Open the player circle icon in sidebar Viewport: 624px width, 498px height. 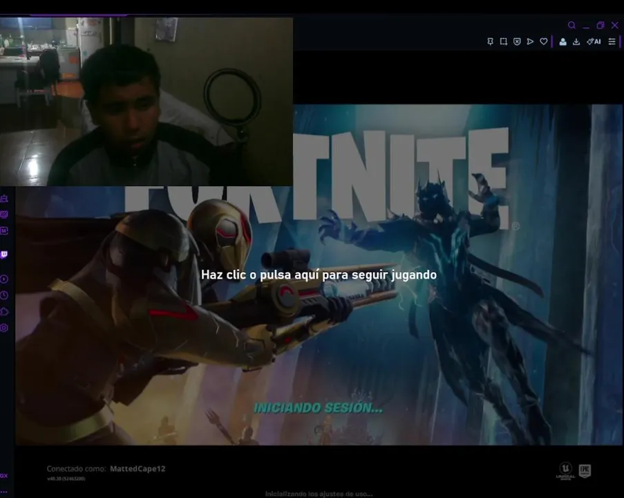(4, 279)
